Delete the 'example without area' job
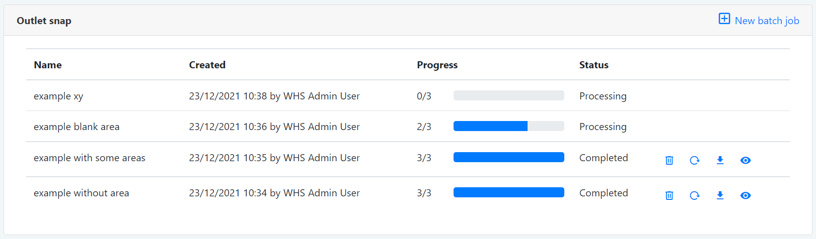The width and height of the screenshot is (816, 239). [669, 195]
